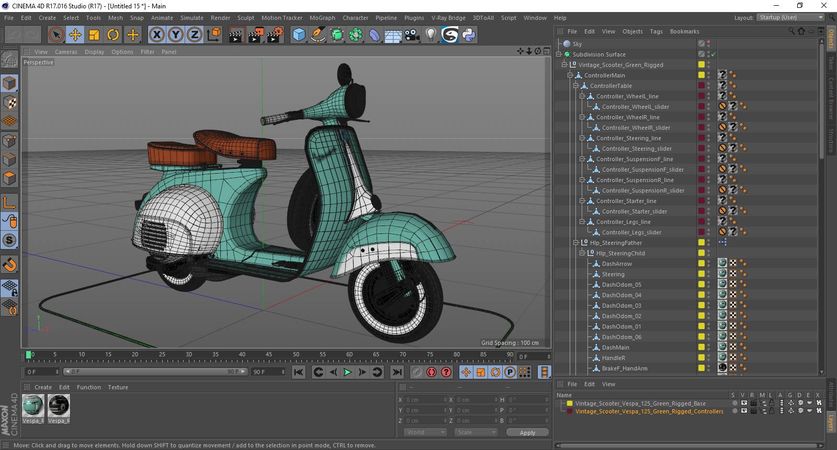Open the spline Pen tool
This screenshot has width=837, height=450.
(x=318, y=35)
